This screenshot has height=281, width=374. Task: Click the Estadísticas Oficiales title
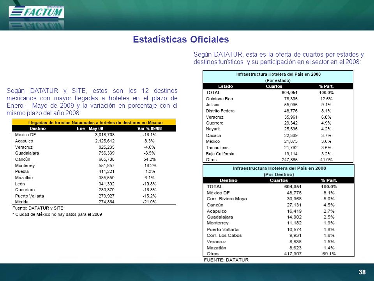(181, 39)
